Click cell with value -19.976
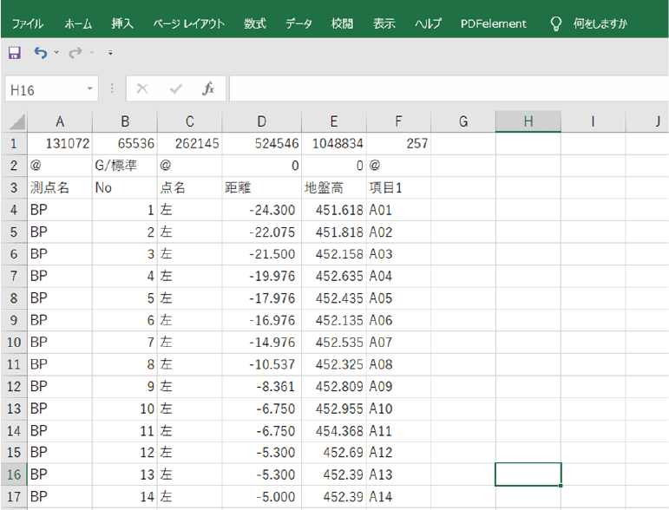This screenshot has width=669, height=510. [x=262, y=276]
